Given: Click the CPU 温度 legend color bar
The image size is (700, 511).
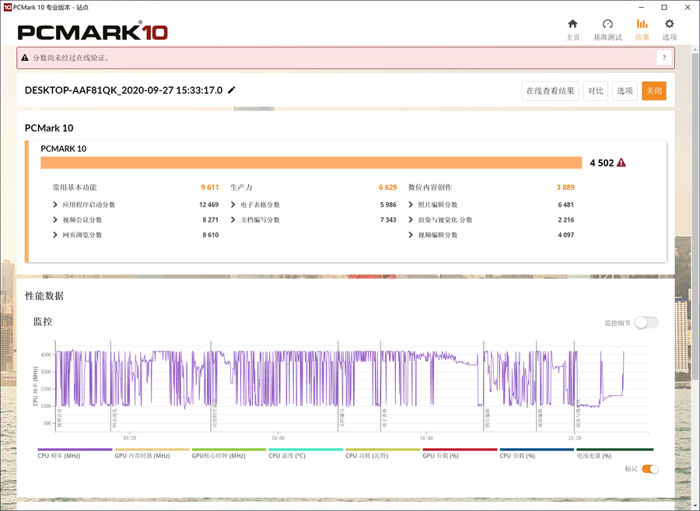Looking at the screenshot, I should 306,450.
